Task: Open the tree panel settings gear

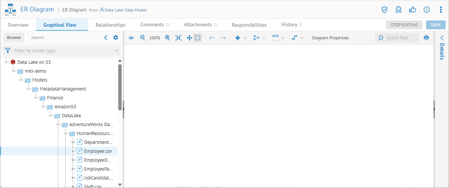Action: point(116,37)
